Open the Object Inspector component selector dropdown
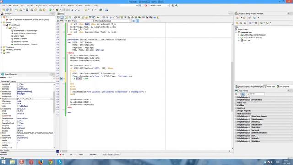 tap(54, 77)
